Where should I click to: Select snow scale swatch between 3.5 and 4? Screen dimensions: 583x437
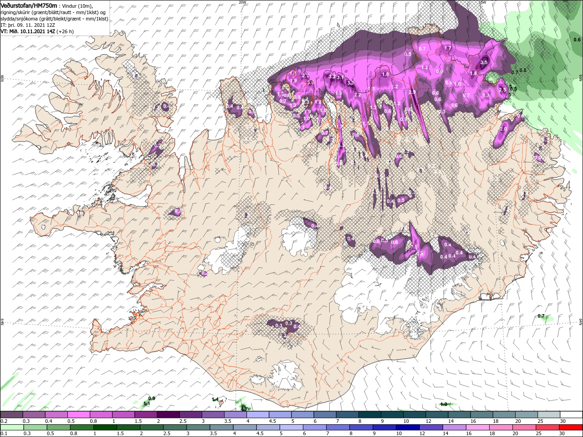tap(235, 415)
